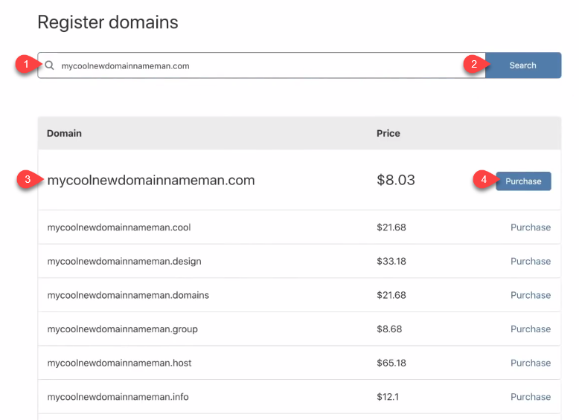Click the Domain column header
Screen dimensions: 579x420
click(x=64, y=134)
